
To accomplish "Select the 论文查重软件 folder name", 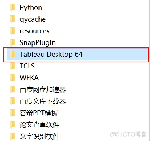I will click(40, 125).
